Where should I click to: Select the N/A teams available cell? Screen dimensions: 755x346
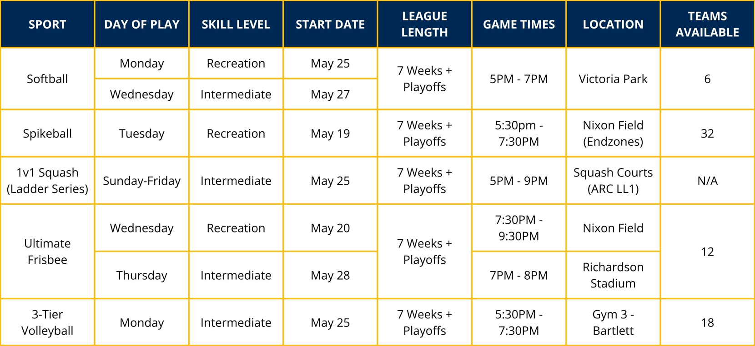click(707, 181)
